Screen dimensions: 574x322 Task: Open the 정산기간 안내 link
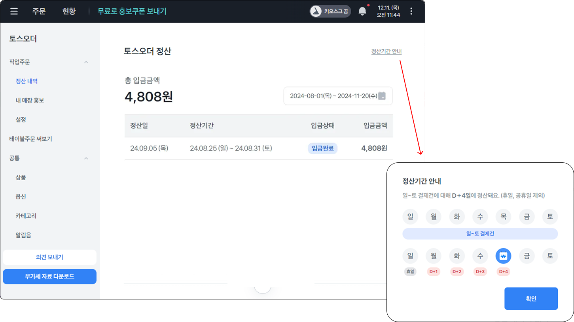pyautogui.click(x=386, y=51)
